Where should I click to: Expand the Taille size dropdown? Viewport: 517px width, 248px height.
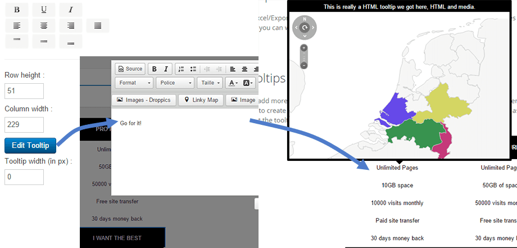click(x=210, y=83)
